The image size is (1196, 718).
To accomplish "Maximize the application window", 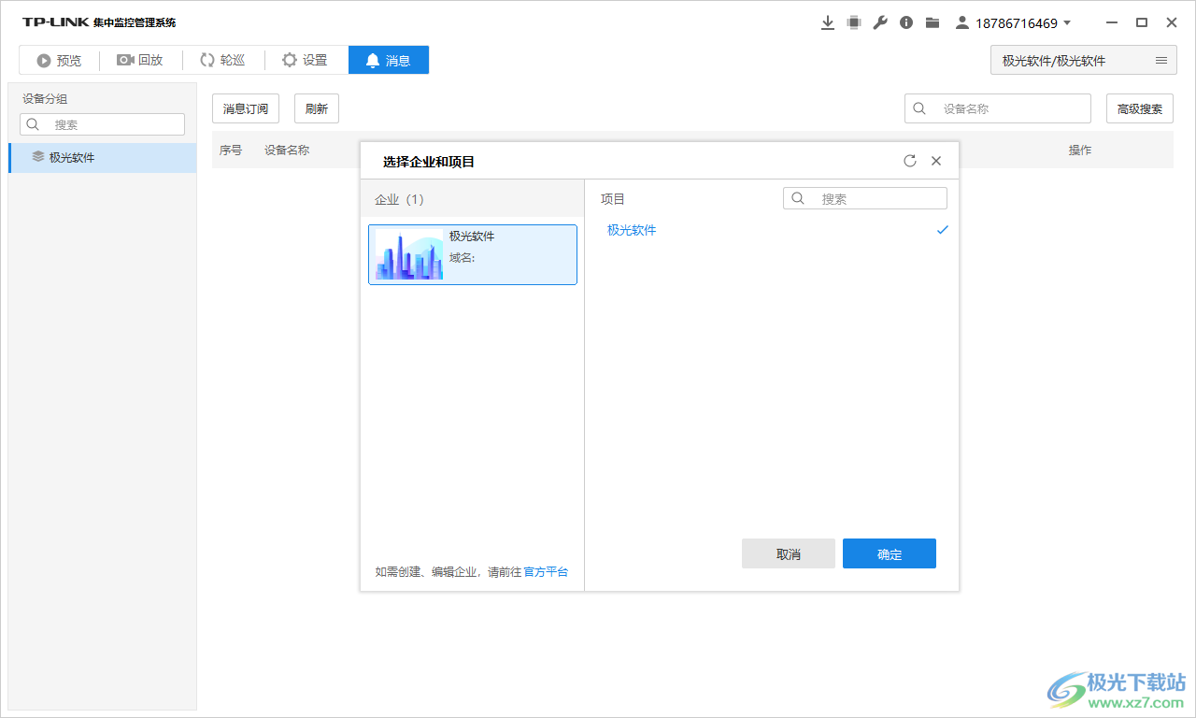I will pos(1142,22).
